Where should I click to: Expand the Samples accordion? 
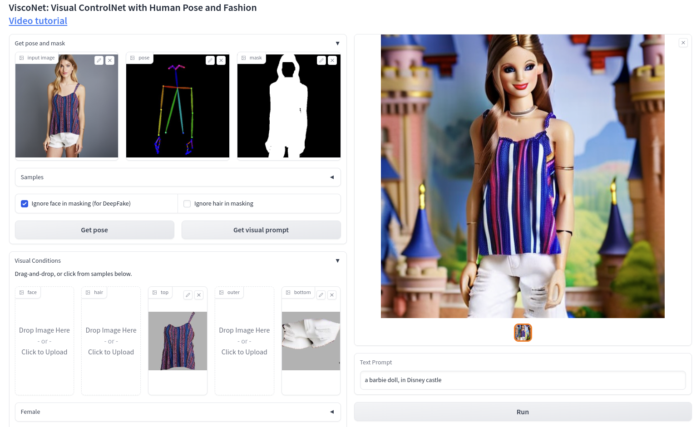[332, 177]
